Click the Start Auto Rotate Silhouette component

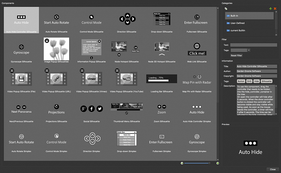tap(56, 20)
